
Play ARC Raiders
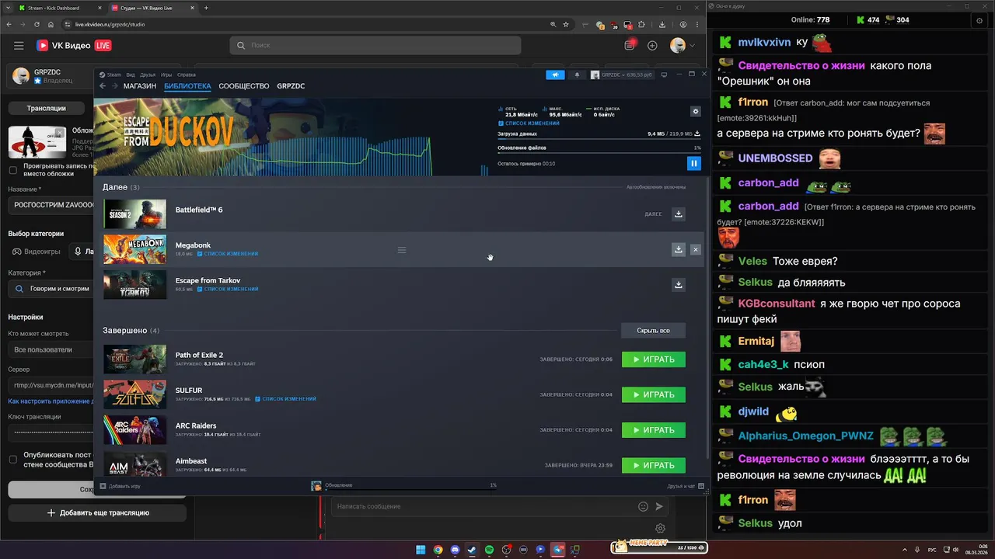[x=654, y=430]
